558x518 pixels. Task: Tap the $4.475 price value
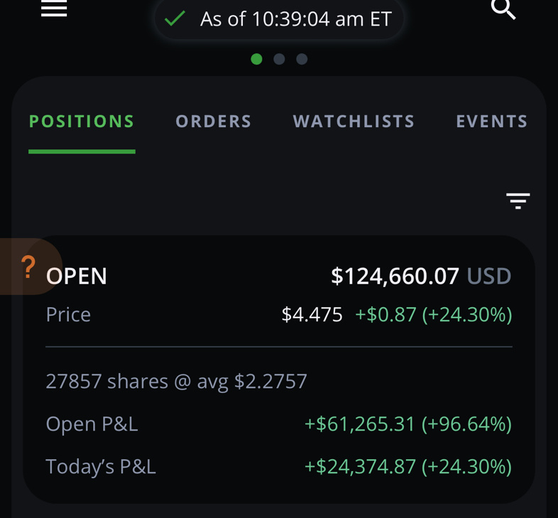pyautogui.click(x=312, y=315)
